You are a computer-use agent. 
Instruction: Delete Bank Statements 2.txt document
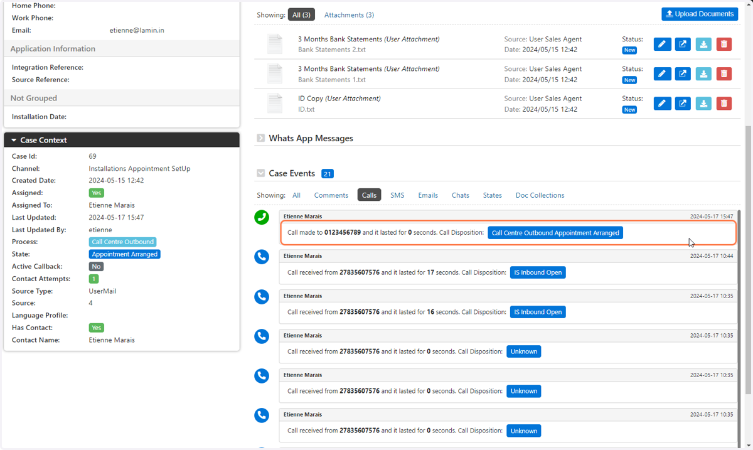(x=724, y=44)
